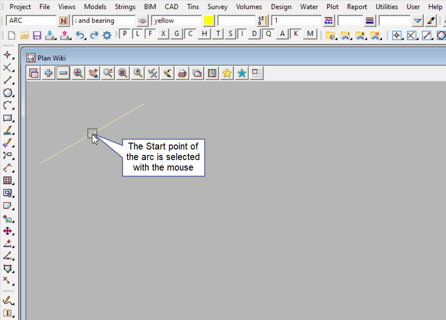Click the yellow colour swatch
The height and width of the screenshot is (320, 446).
coord(209,21)
